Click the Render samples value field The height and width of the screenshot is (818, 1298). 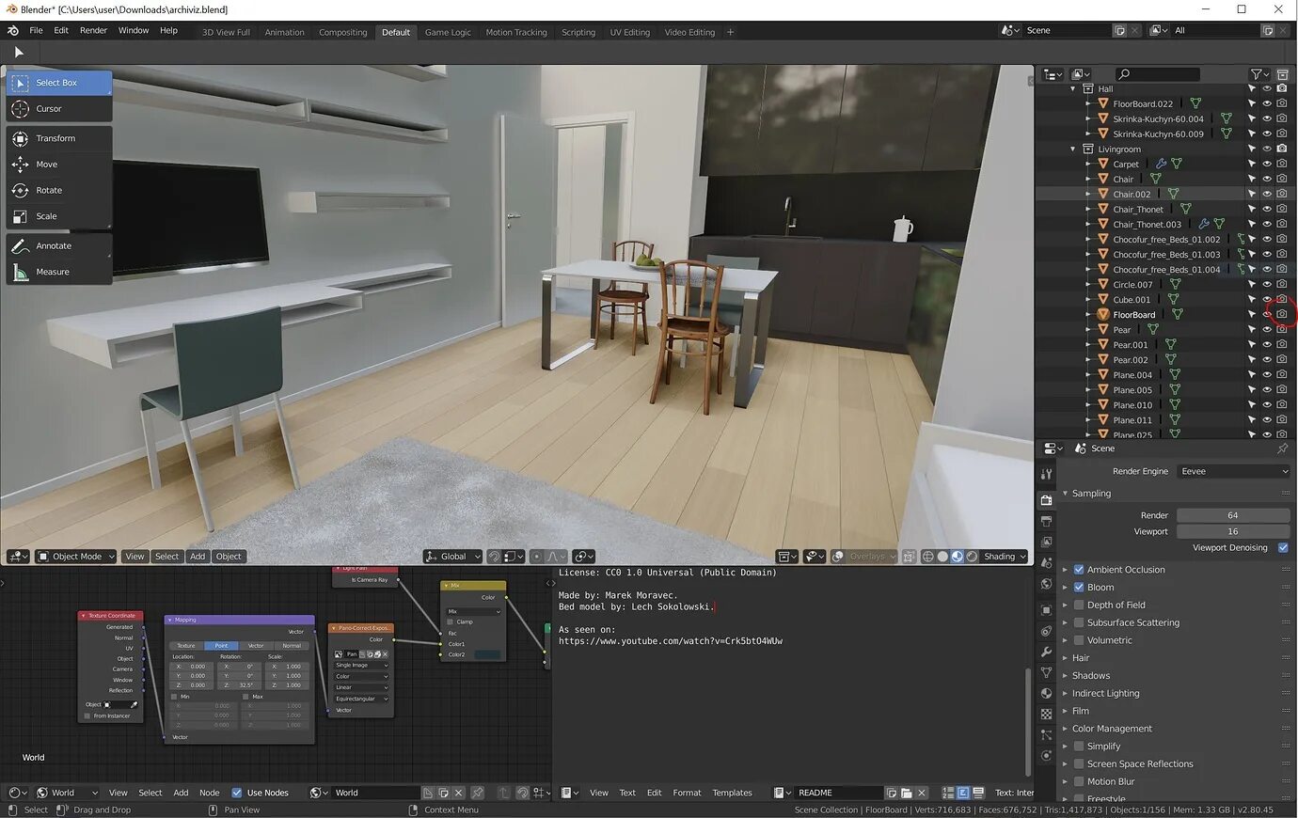point(1233,515)
